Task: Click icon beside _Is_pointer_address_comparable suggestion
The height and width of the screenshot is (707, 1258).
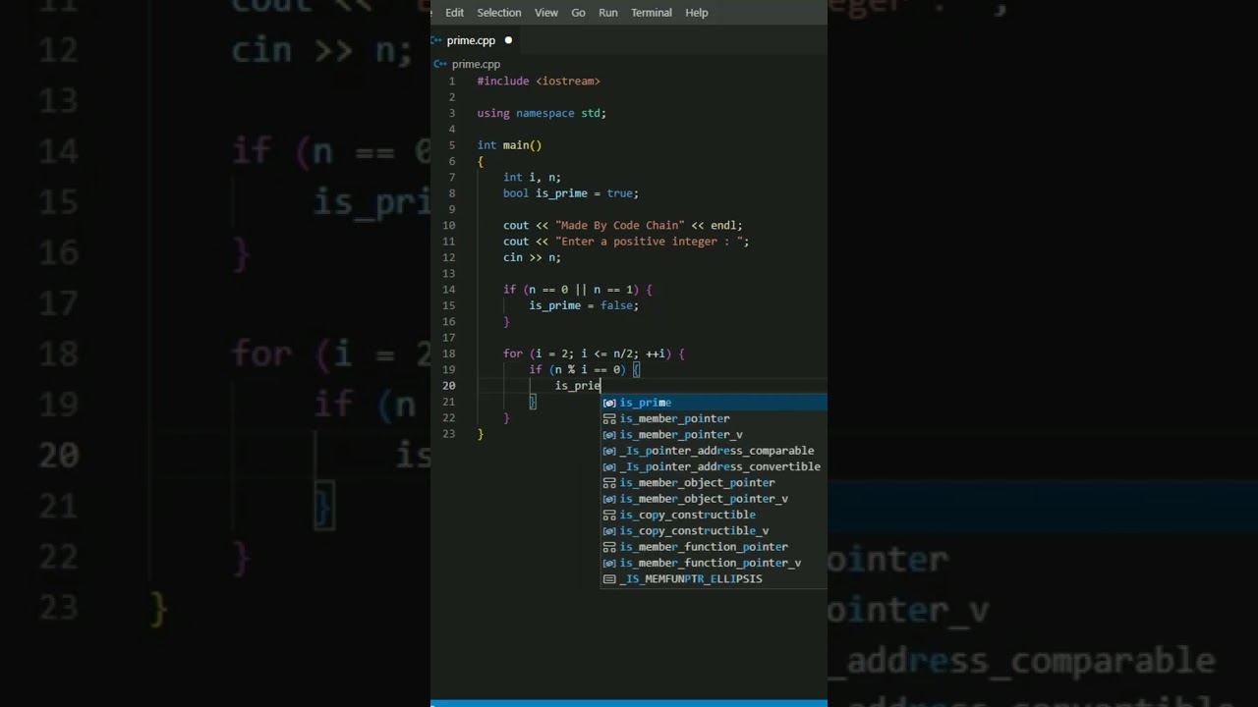Action: pos(609,451)
